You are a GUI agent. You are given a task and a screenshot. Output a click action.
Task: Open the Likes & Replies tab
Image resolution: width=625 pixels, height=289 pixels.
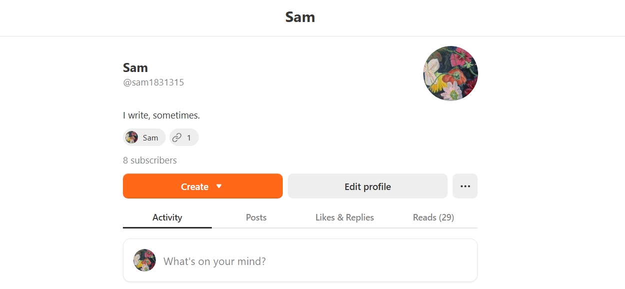345,217
